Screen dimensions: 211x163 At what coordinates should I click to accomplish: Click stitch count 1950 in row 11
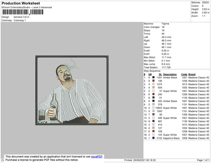click(159, 111)
